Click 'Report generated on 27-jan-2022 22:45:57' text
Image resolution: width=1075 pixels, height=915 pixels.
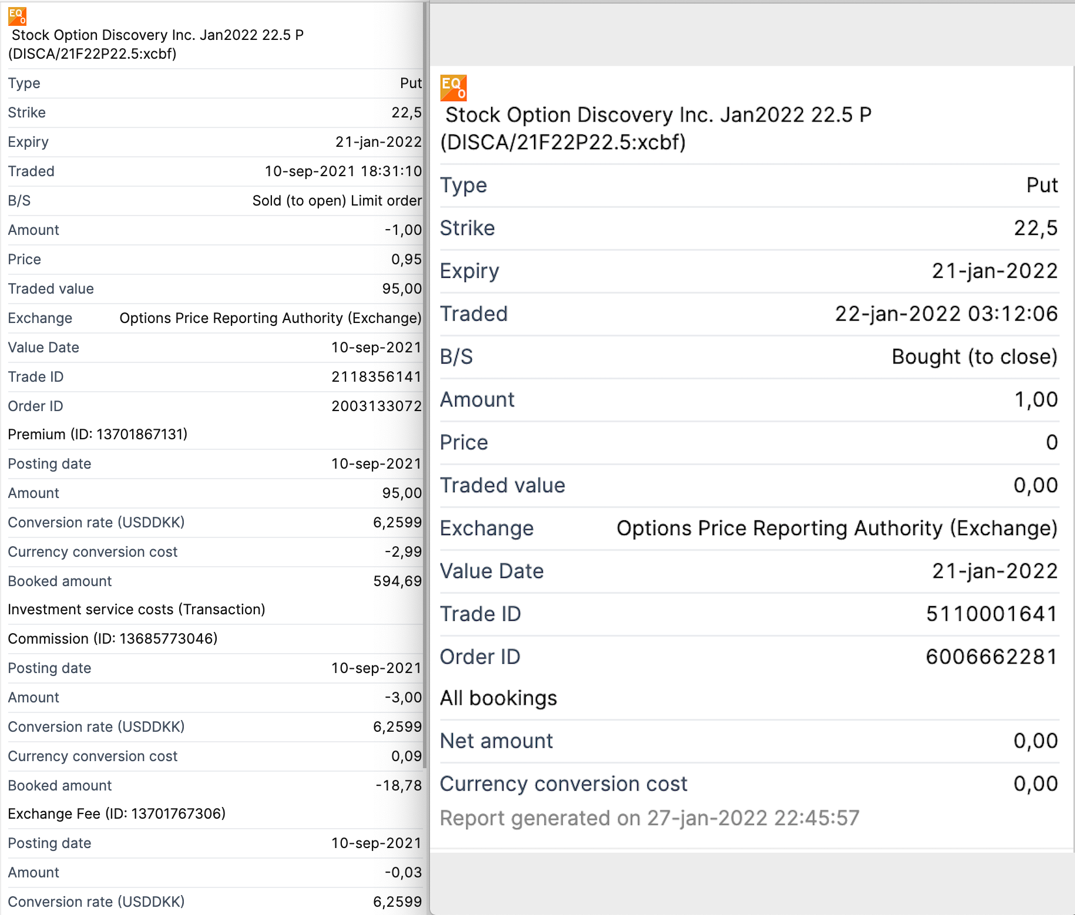650,818
